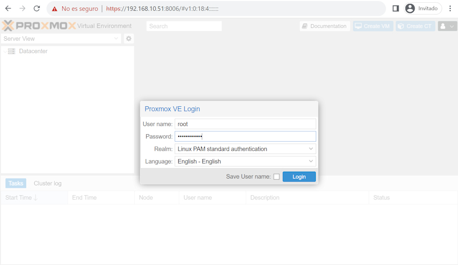The width and height of the screenshot is (458, 265).
Task: Focus the Proxmox Search field
Action: [x=184, y=26]
